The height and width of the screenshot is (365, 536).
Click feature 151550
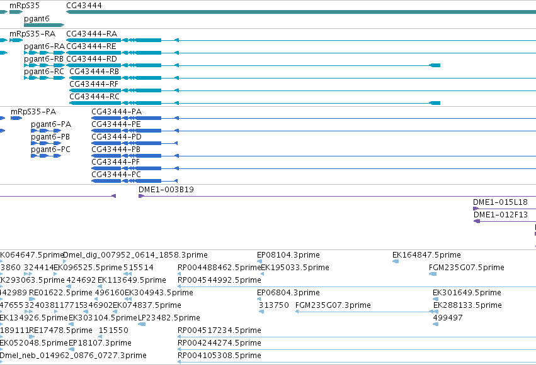[113, 331]
